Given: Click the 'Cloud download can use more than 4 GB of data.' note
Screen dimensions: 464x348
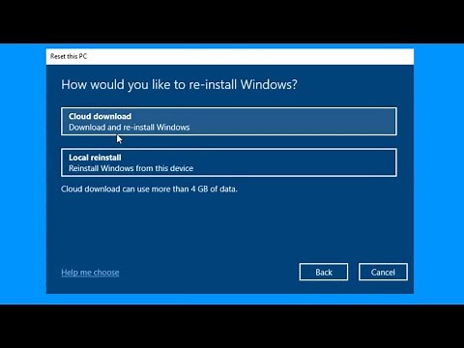Looking at the screenshot, I should click(x=149, y=188).
